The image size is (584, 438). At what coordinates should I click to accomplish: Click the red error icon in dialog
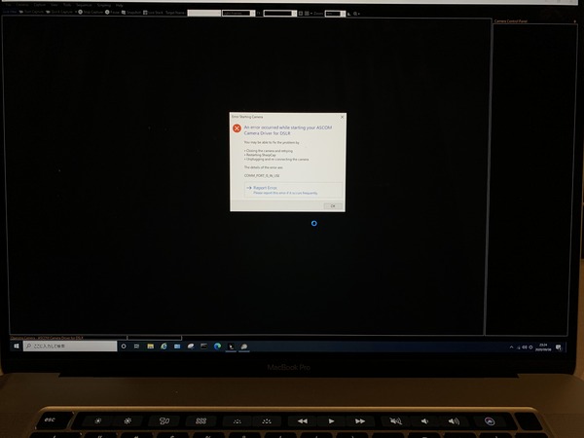[x=237, y=128]
